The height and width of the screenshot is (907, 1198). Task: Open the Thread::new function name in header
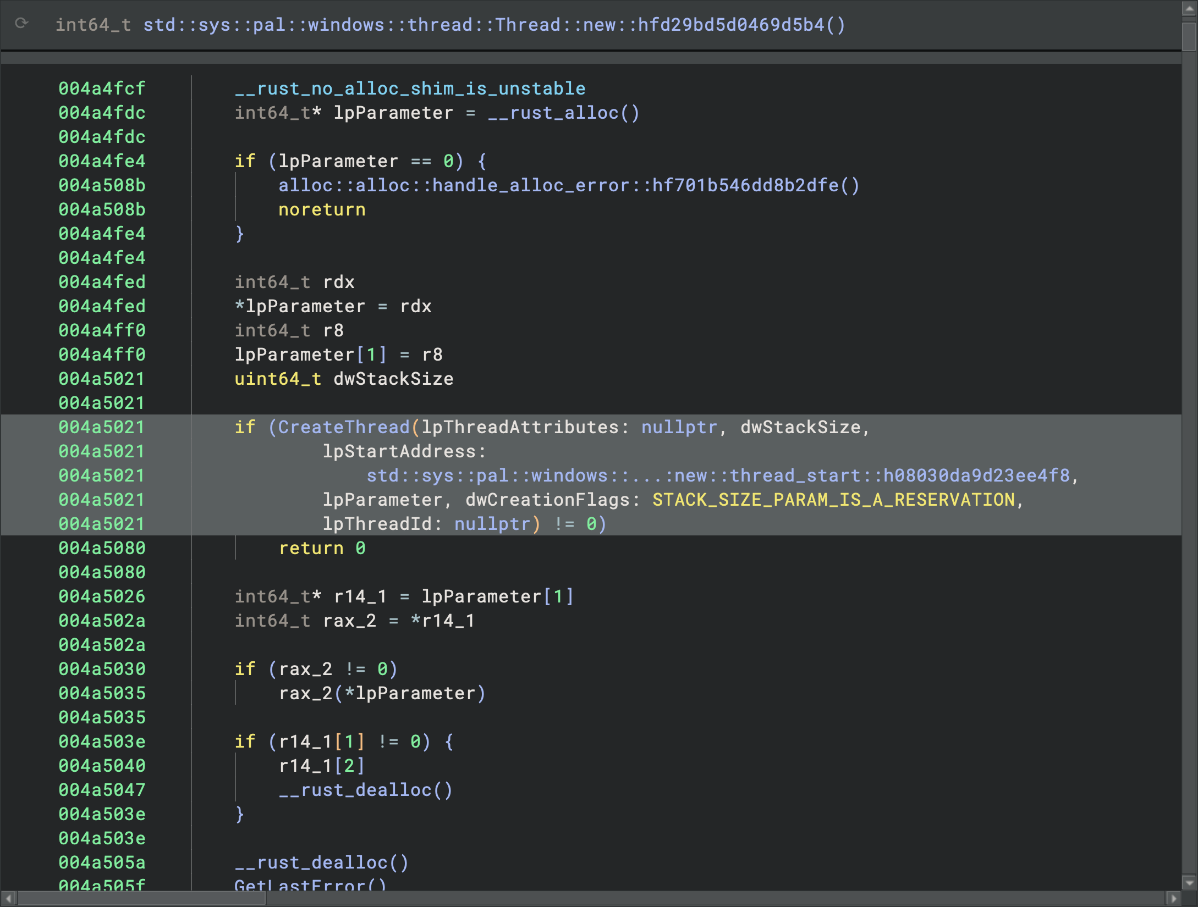point(493,25)
